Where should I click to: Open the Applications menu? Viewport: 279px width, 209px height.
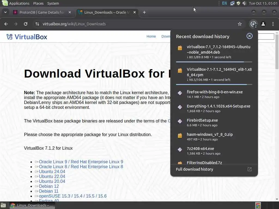click(19, 3)
